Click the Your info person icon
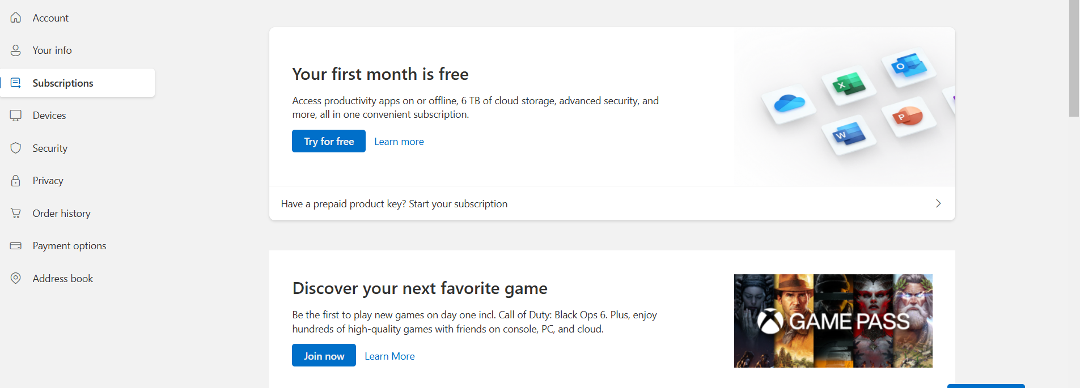This screenshot has width=1080, height=388. click(x=16, y=50)
